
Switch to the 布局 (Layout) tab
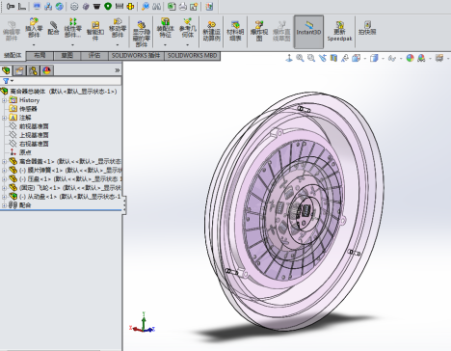(40, 56)
